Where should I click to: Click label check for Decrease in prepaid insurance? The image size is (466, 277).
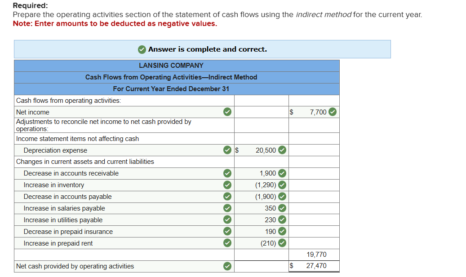point(227,231)
